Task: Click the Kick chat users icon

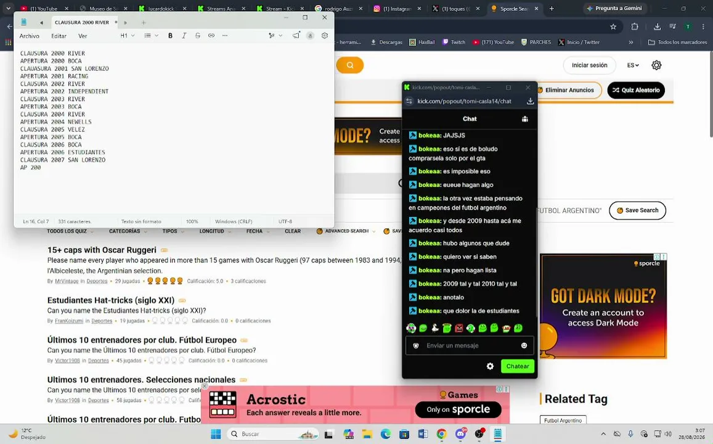Action: pyautogui.click(x=525, y=119)
